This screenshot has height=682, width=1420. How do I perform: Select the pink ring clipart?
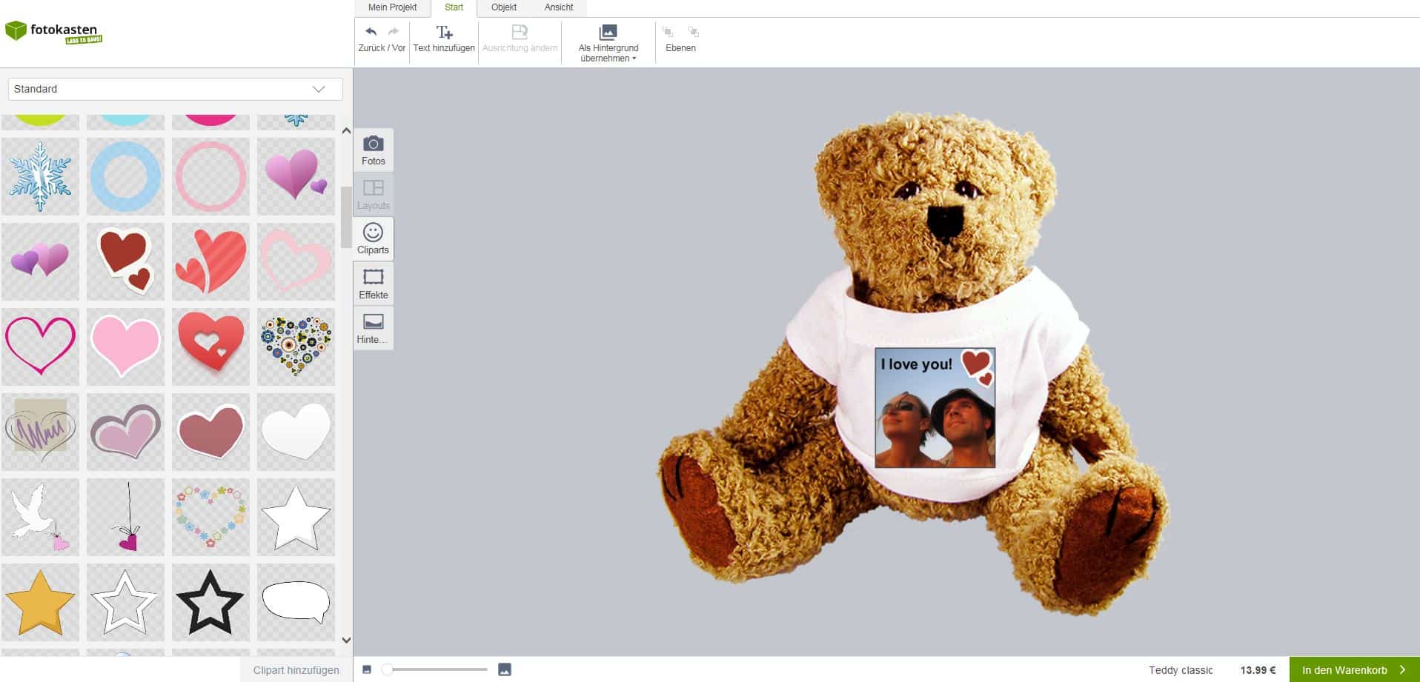tap(210, 176)
